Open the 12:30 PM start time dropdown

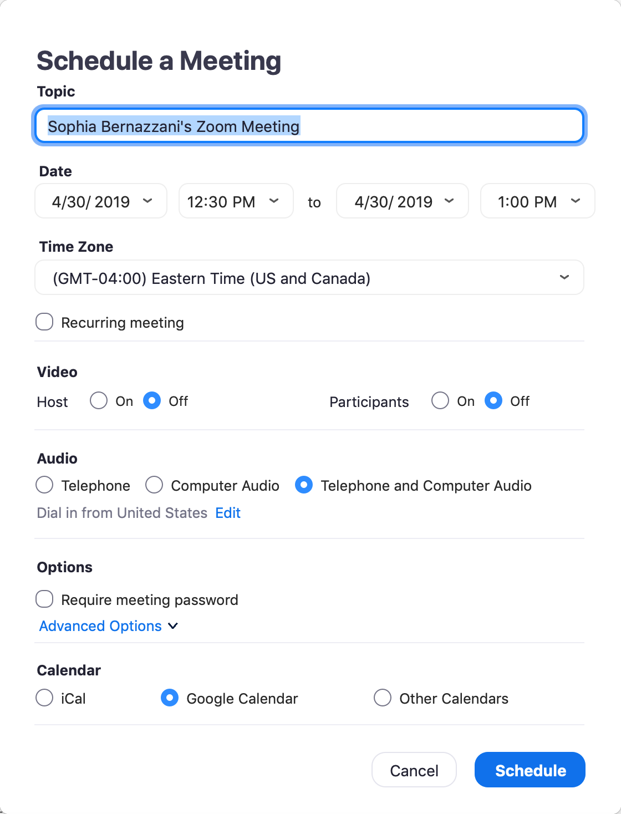point(236,201)
